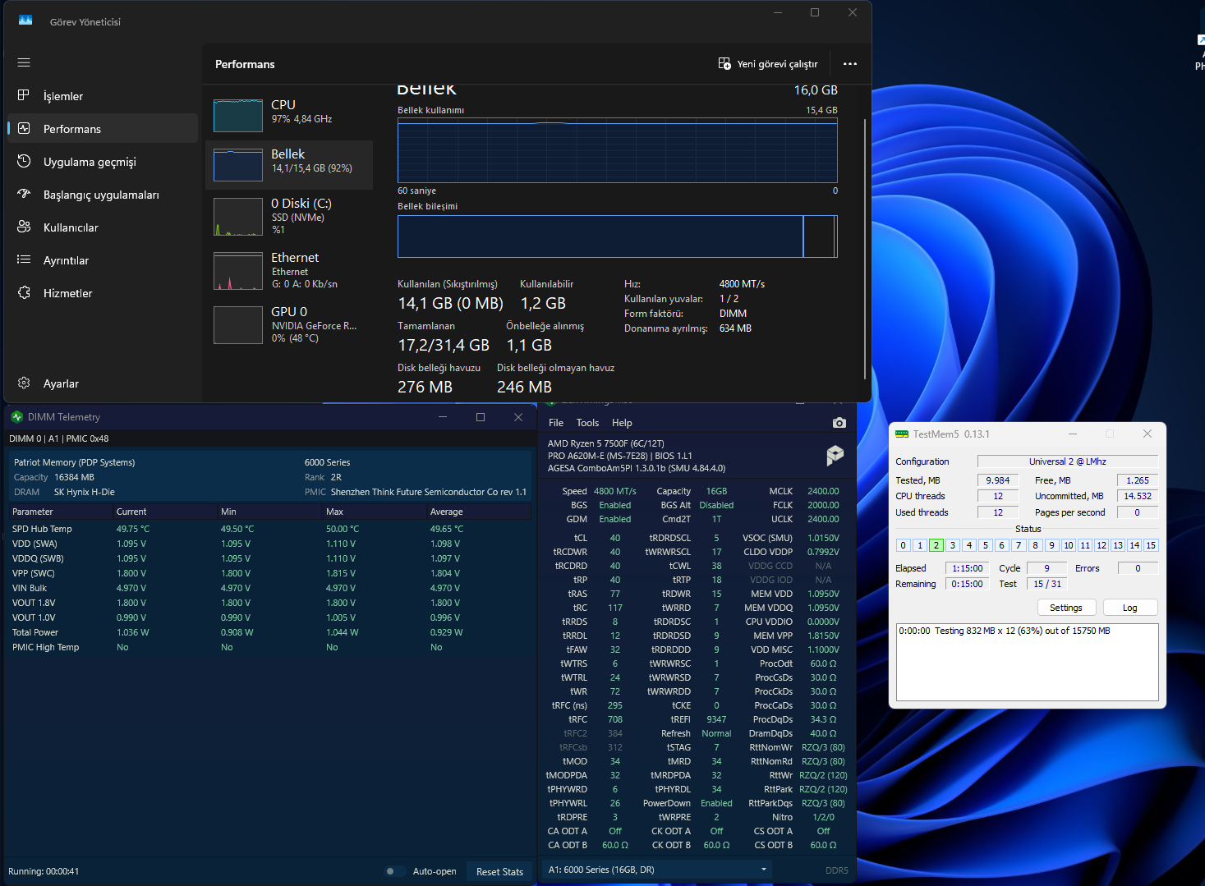Open İşlemler page in Task Manager sidebar

103,96
